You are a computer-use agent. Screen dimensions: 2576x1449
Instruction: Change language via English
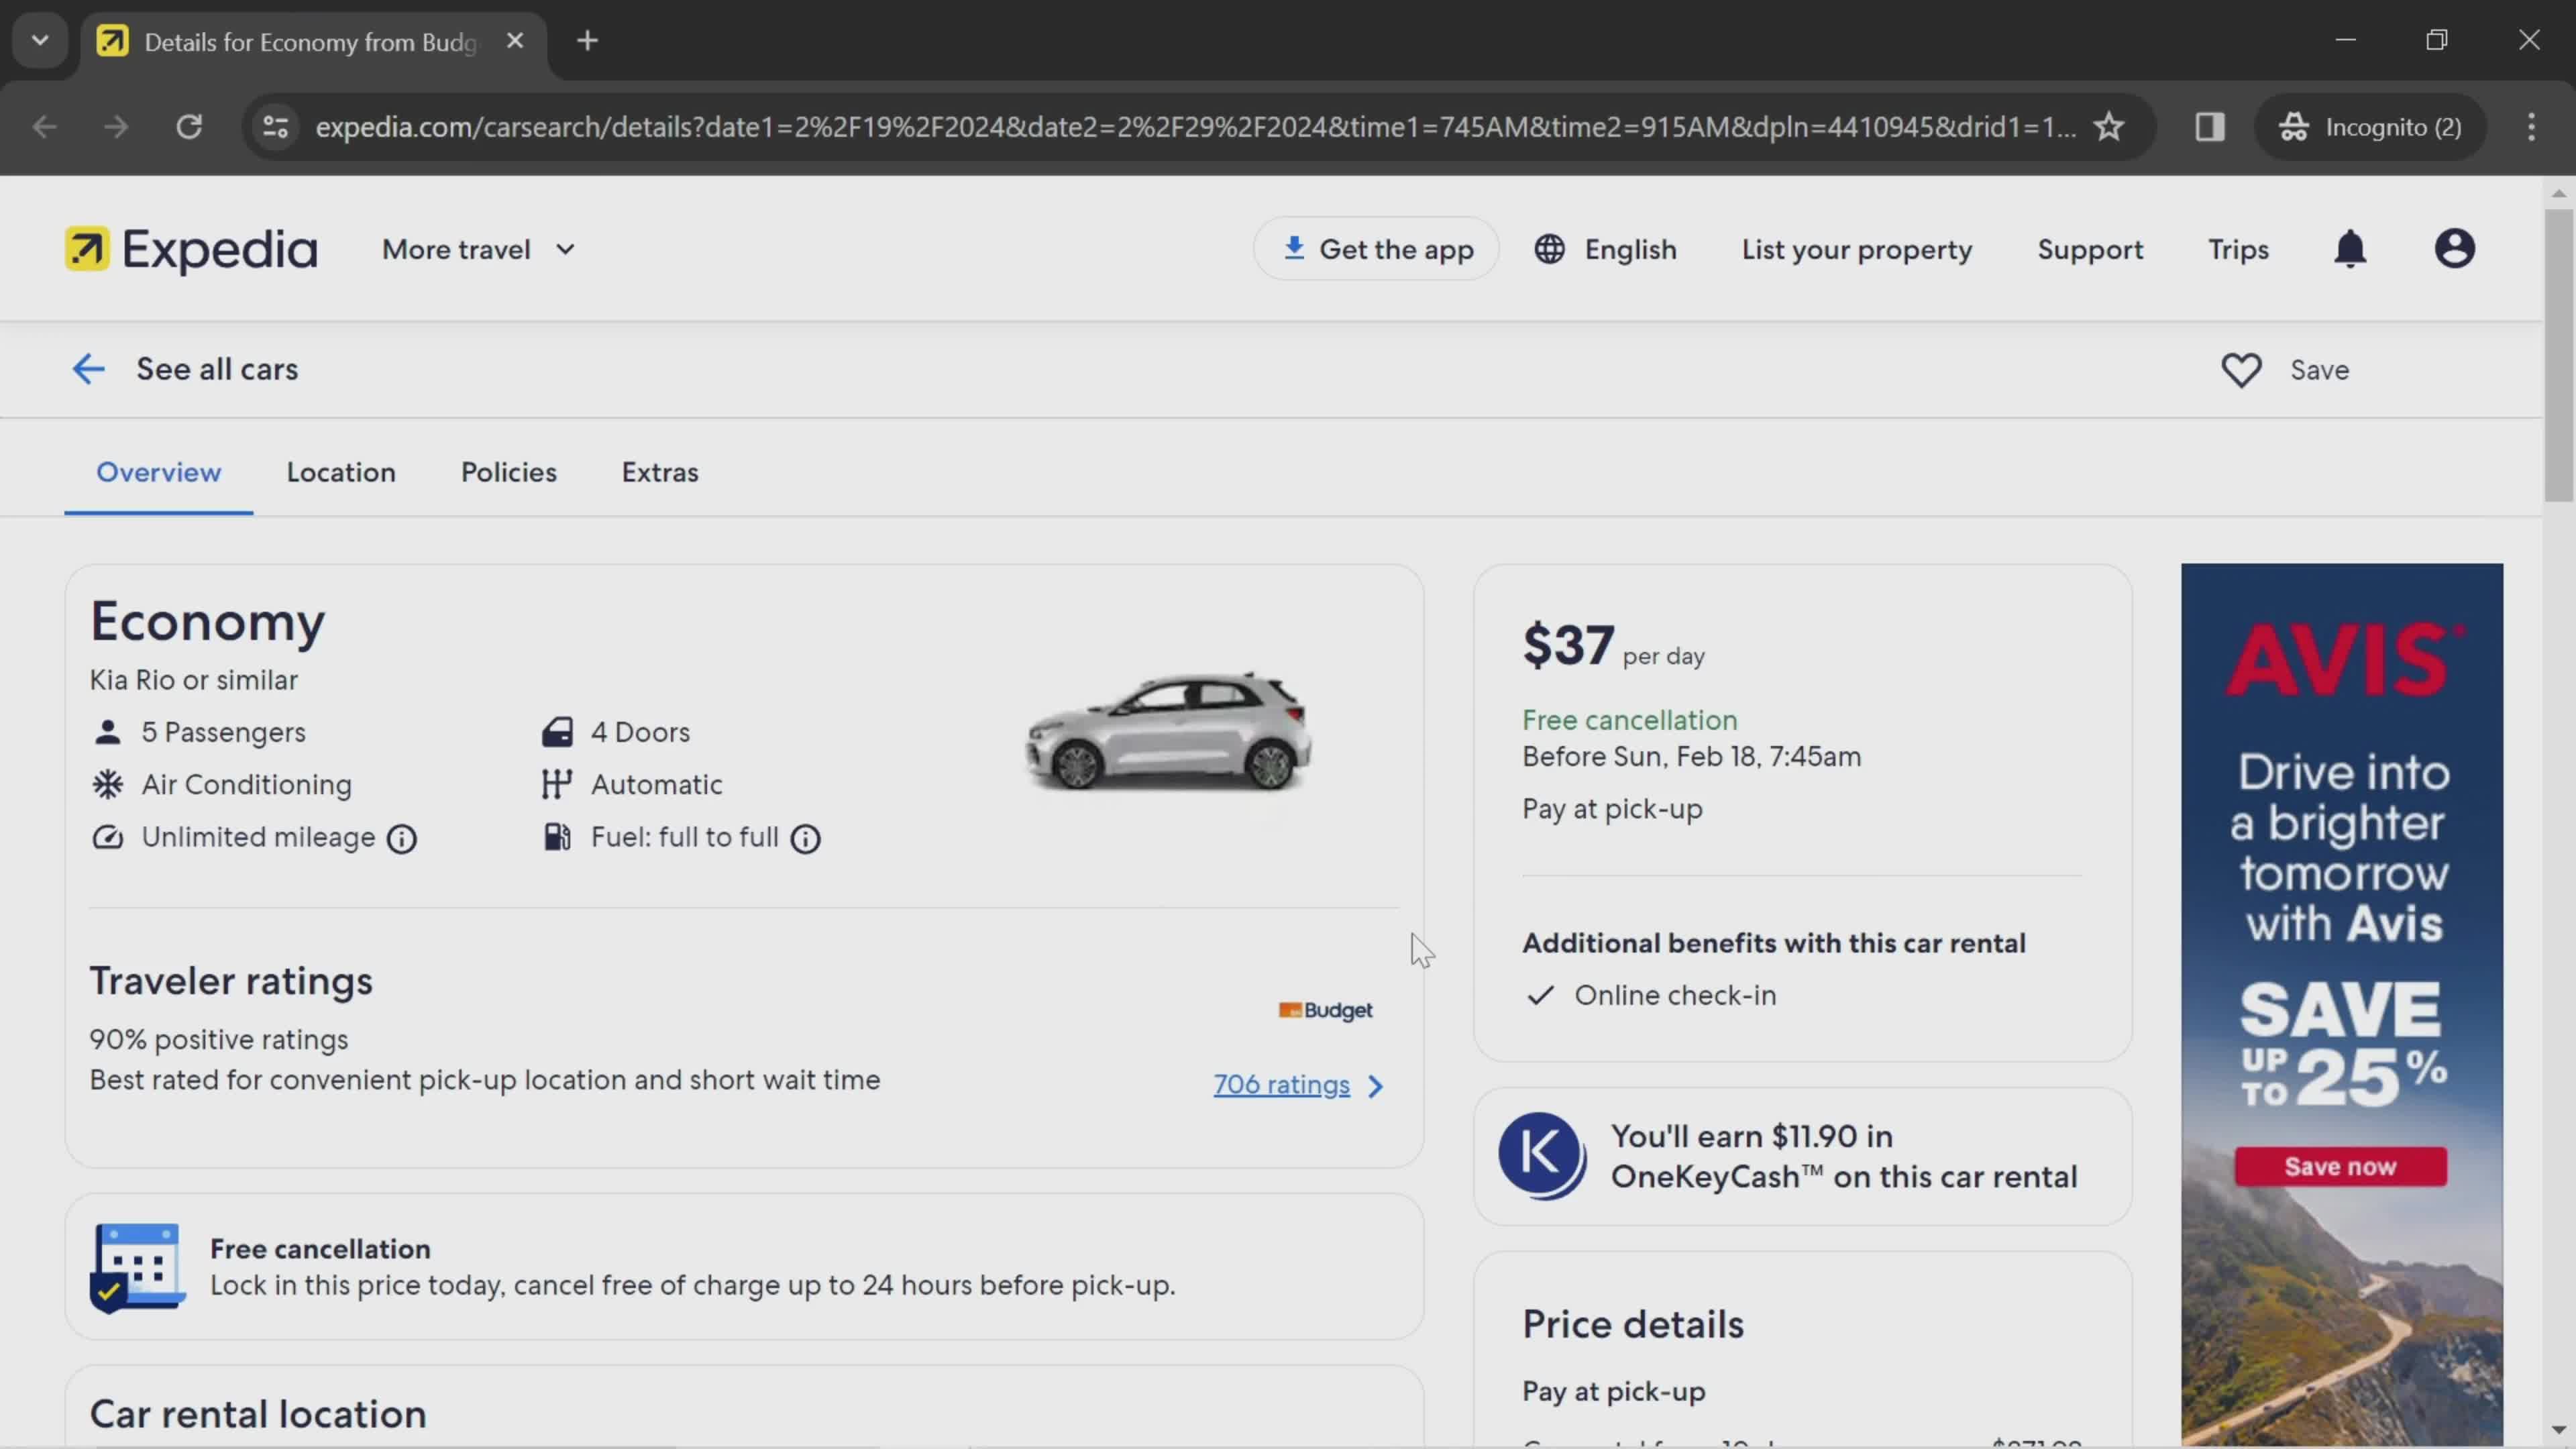pyautogui.click(x=1605, y=249)
